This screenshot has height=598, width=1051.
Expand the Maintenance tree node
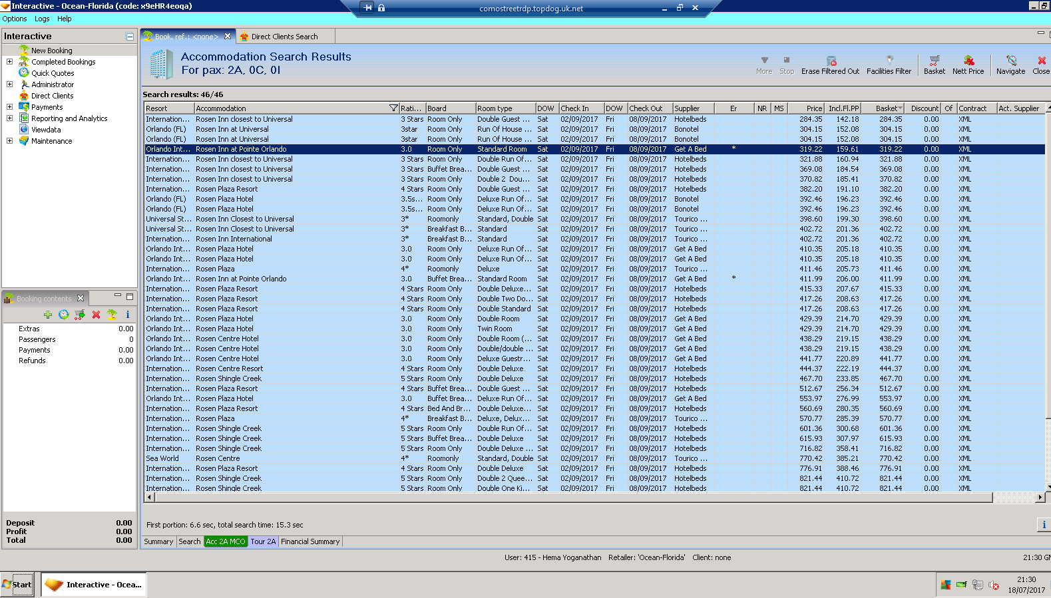click(9, 140)
